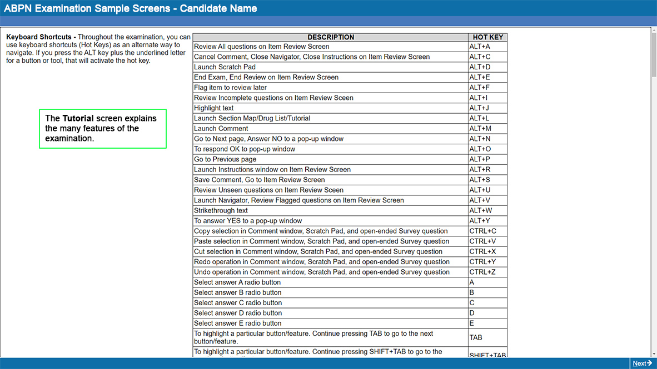Click the Keyboard Shortcuts bold heading

[x=41, y=37]
